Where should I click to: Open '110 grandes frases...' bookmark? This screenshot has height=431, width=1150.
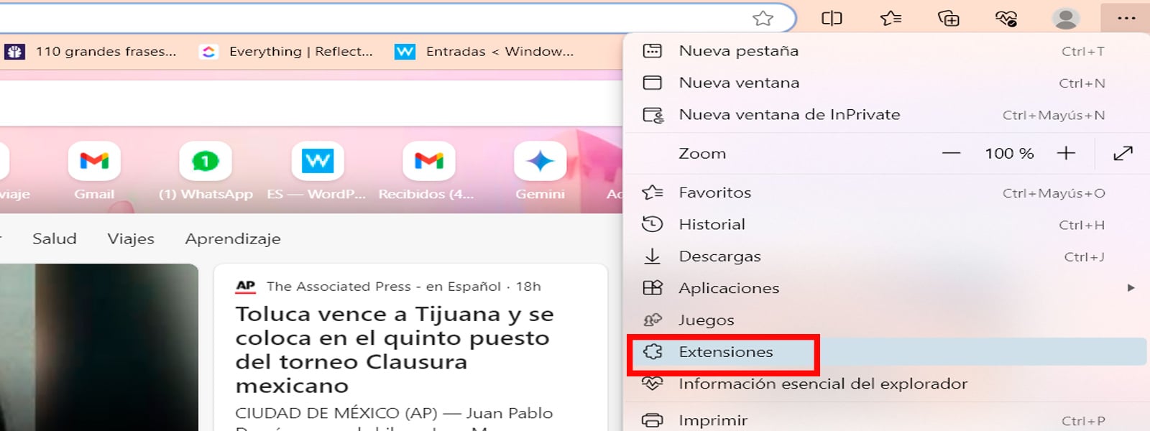(x=91, y=51)
